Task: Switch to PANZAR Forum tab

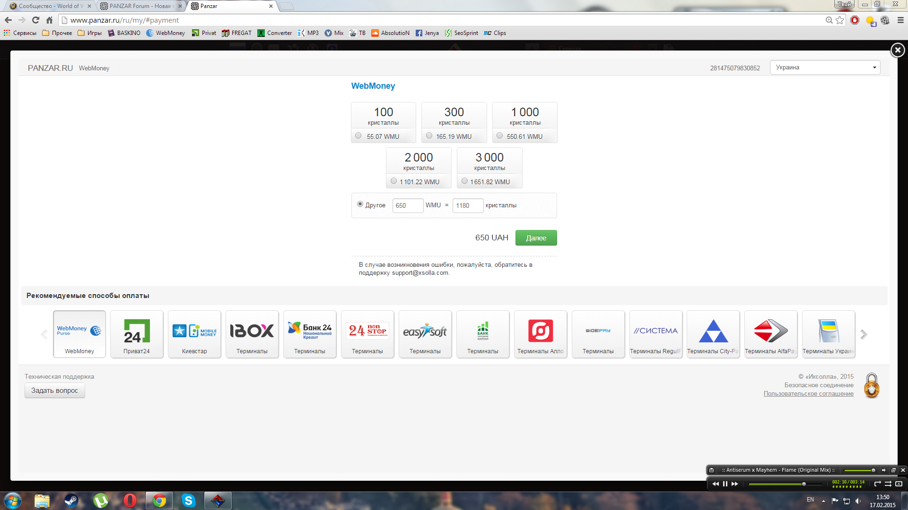Action: tap(141, 6)
